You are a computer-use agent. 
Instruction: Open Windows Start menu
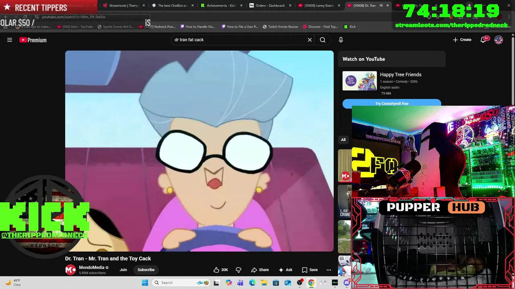coord(145,283)
